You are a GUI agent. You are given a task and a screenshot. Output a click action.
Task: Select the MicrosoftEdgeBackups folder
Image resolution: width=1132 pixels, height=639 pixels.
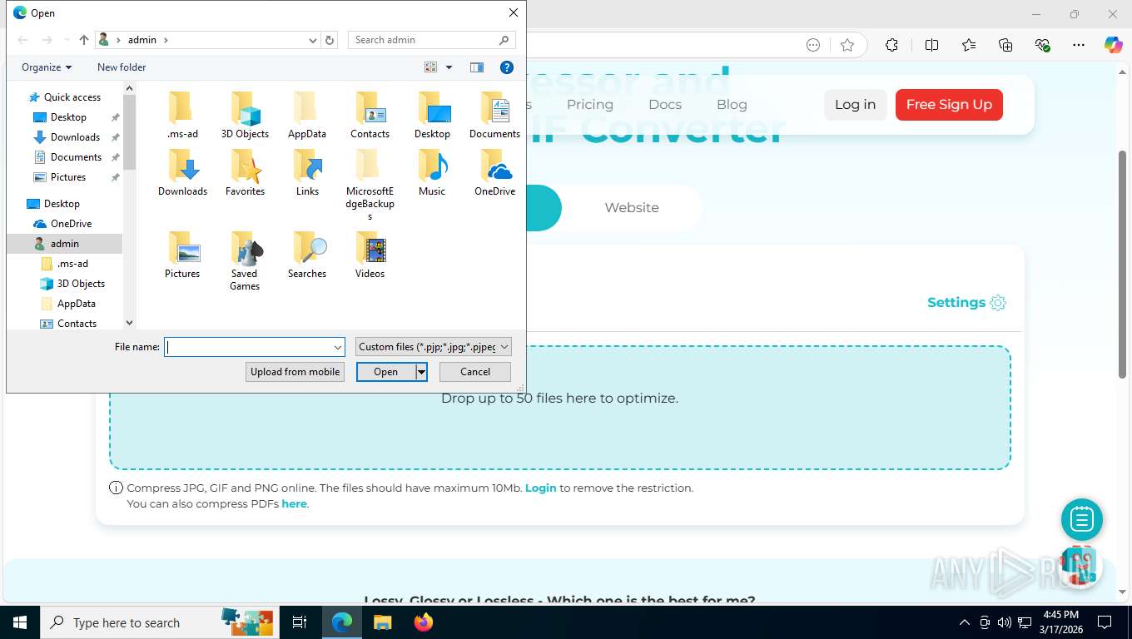[x=370, y=185]
